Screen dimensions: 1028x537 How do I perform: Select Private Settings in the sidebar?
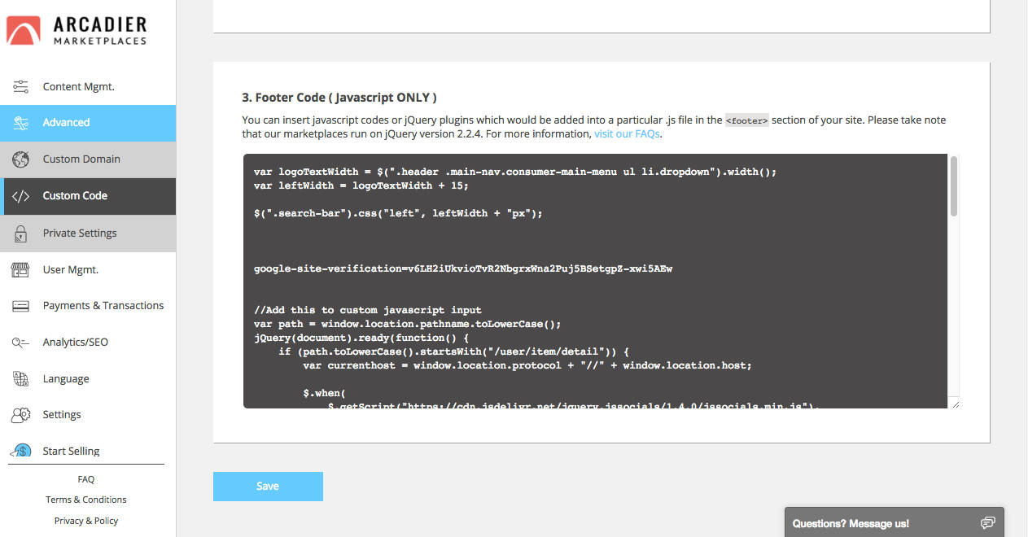pos(80,234)
